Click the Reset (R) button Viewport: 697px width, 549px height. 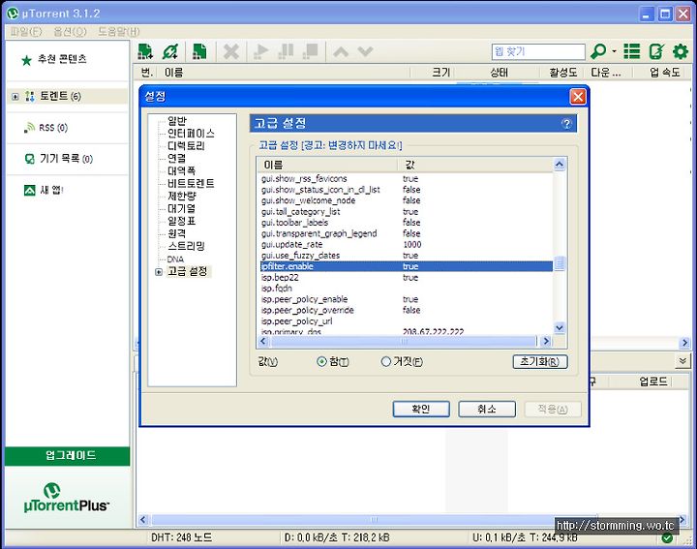540,362
